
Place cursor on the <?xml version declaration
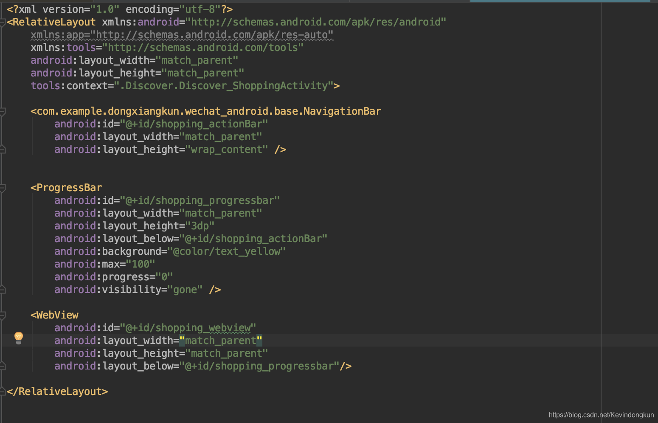(120, 9)
